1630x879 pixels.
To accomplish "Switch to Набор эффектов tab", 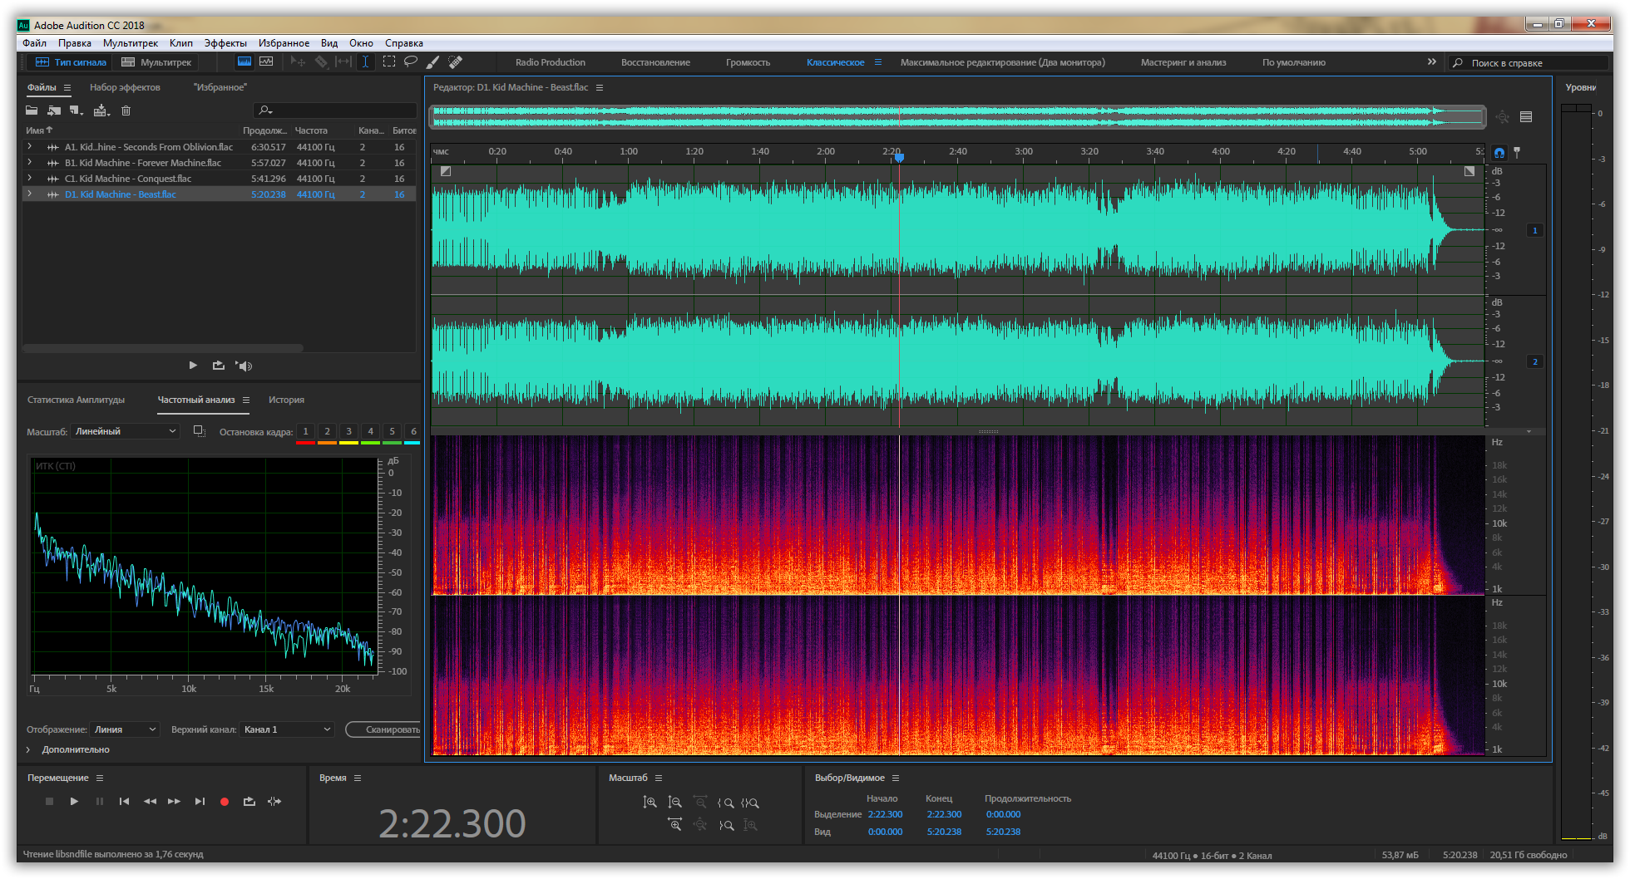I will pyautogui.click(x=125, y=87).
